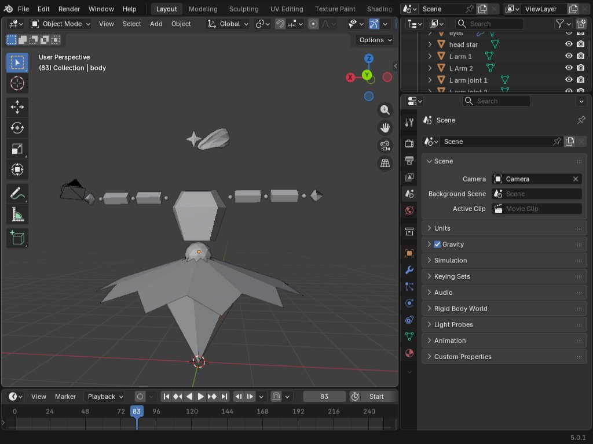Open the Tool properties tab
This screenshot has width=593, height=444.
click(409, 123)
